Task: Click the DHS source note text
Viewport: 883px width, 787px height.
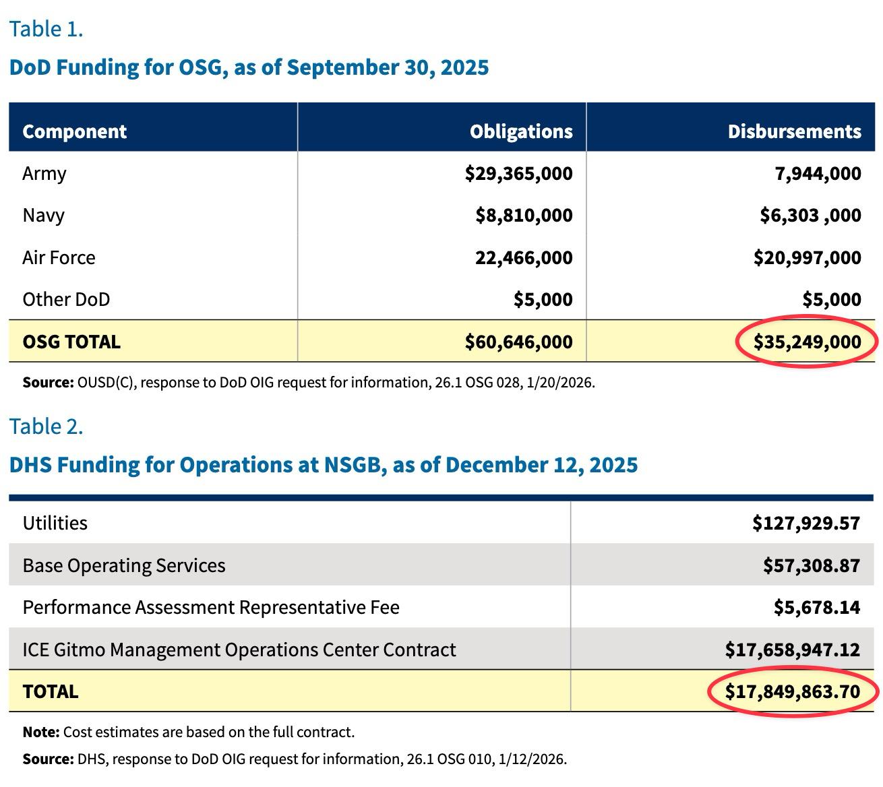Action: click(x=295, y=759)
